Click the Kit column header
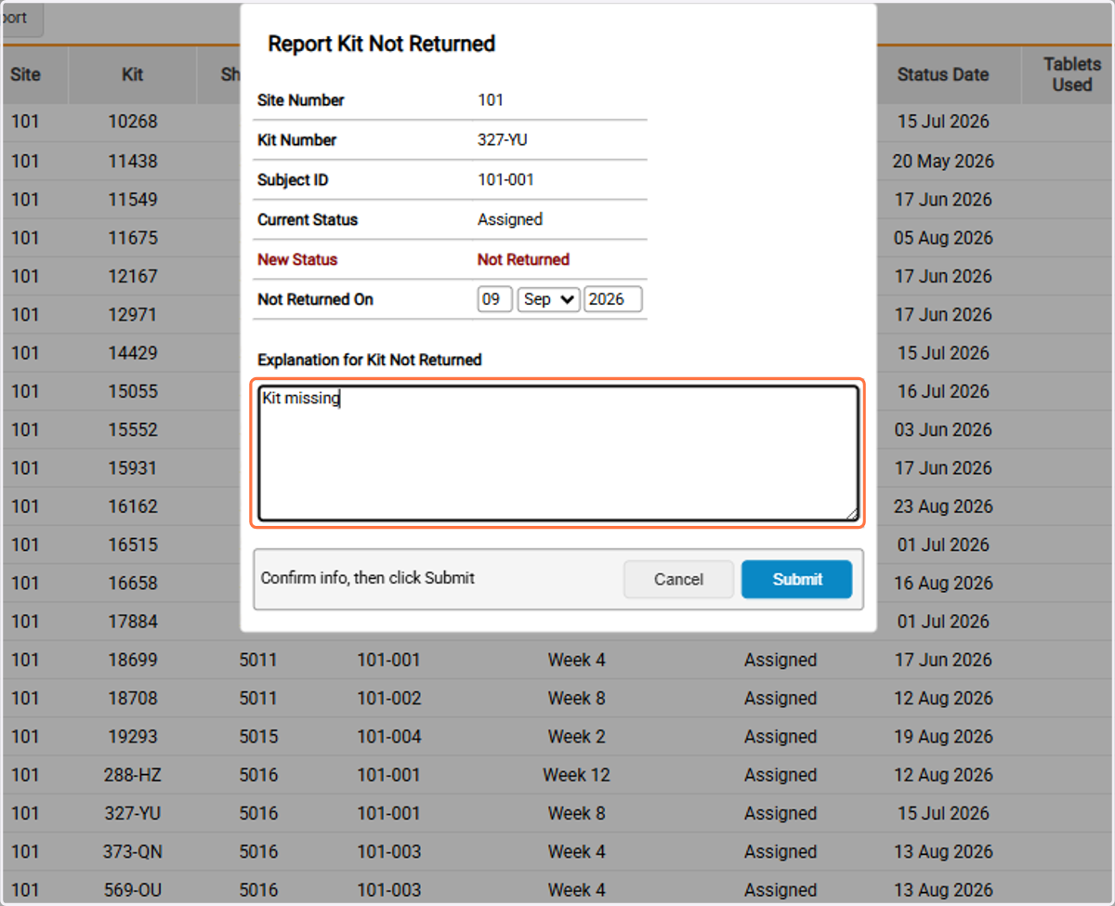This screenshot has width=1115, height=906. [133, 74]
